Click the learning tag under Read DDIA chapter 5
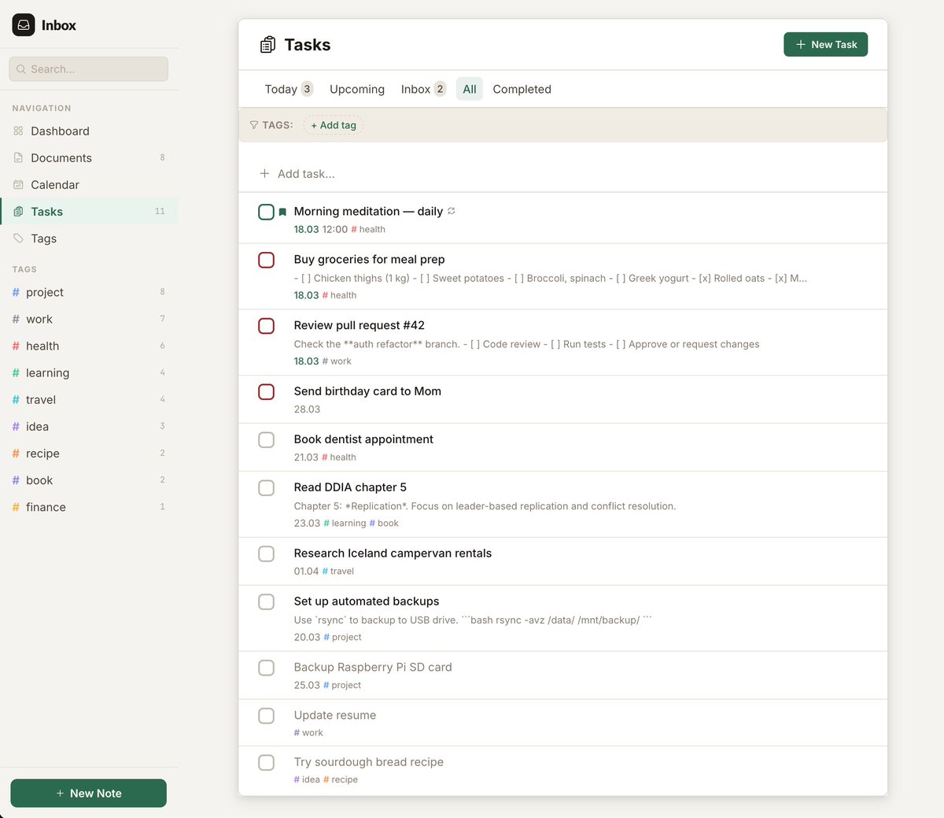 345,524
